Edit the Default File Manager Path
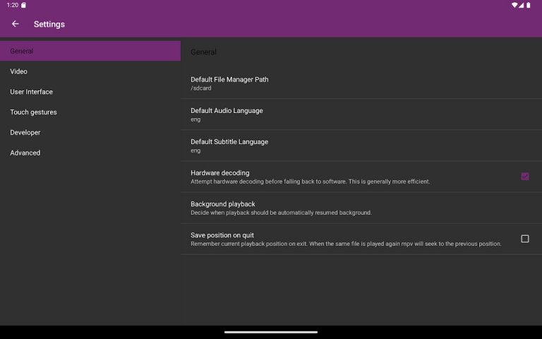The image size is (542, 339). [361, 83]
